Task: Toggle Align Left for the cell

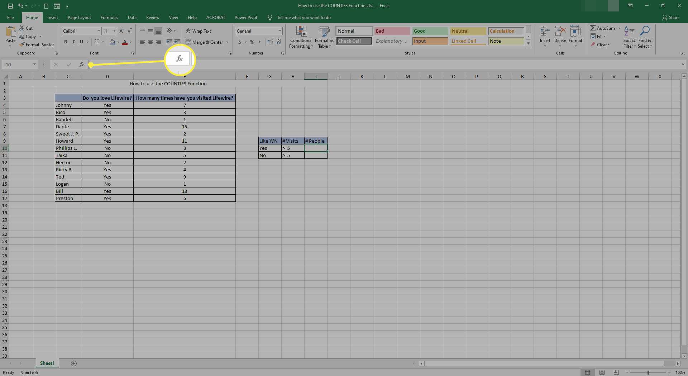Action: [x=142, y=42]
